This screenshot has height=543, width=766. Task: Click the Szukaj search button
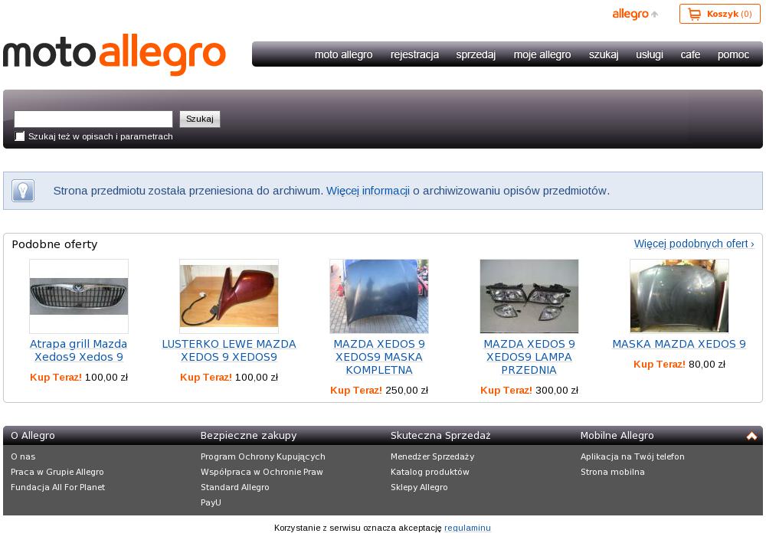200,119
